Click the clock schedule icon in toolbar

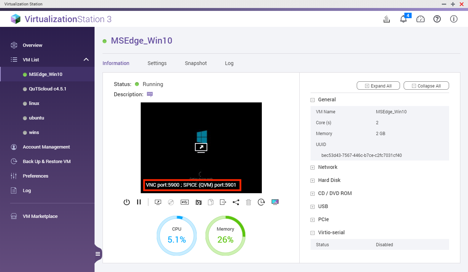point(261,202)
